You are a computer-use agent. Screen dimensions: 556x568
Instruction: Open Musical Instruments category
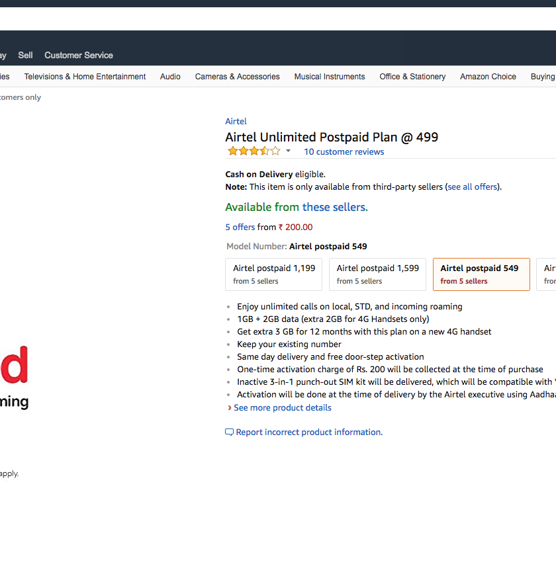(x=330, y=77)
